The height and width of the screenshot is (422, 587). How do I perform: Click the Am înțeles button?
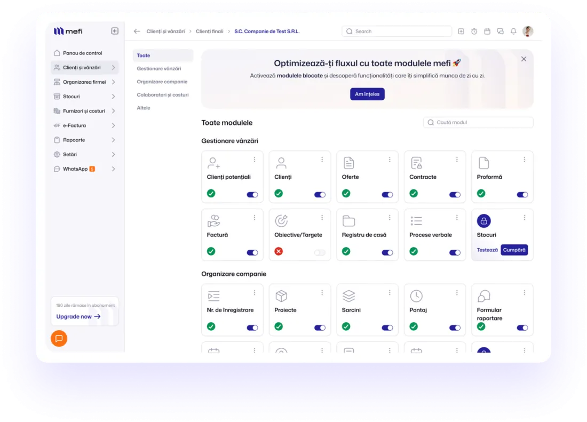point(367,94)
